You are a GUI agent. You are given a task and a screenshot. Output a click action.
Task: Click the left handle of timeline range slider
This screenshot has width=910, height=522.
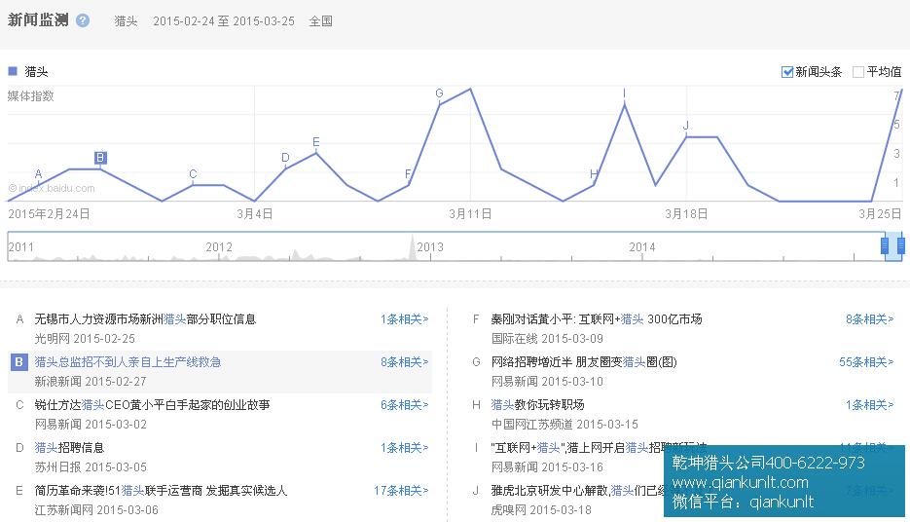(x=885, y=246)
